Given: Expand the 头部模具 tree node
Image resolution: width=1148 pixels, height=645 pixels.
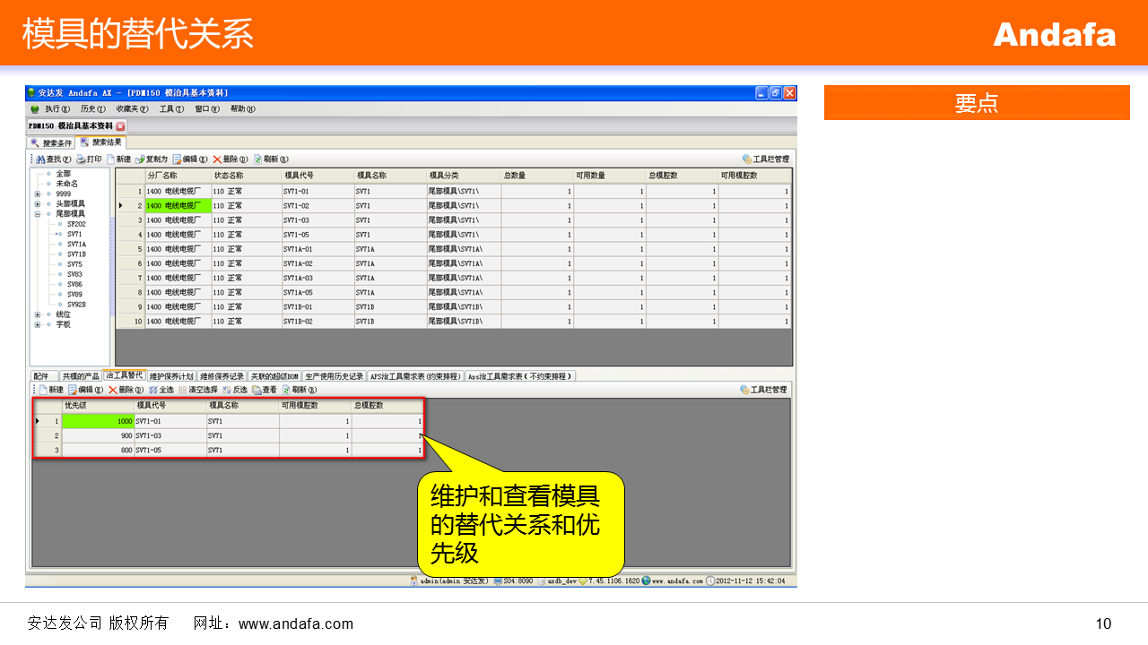Looking at the screenshot, I should [x=38, y=203].
